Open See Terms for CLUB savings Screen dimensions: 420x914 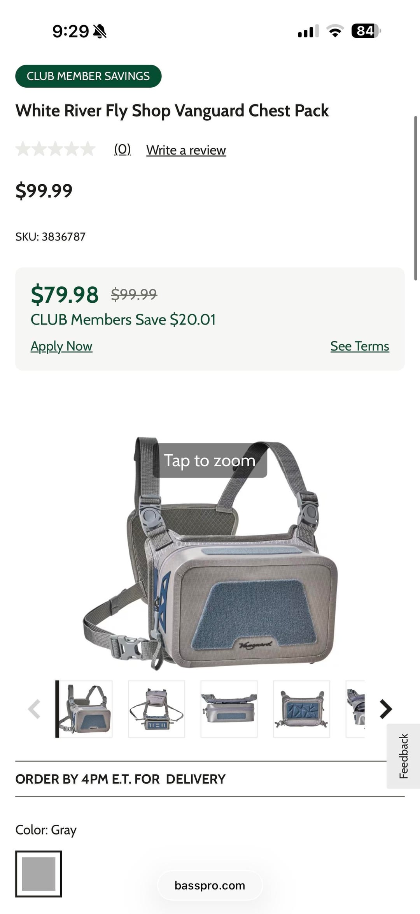[360, 346]
